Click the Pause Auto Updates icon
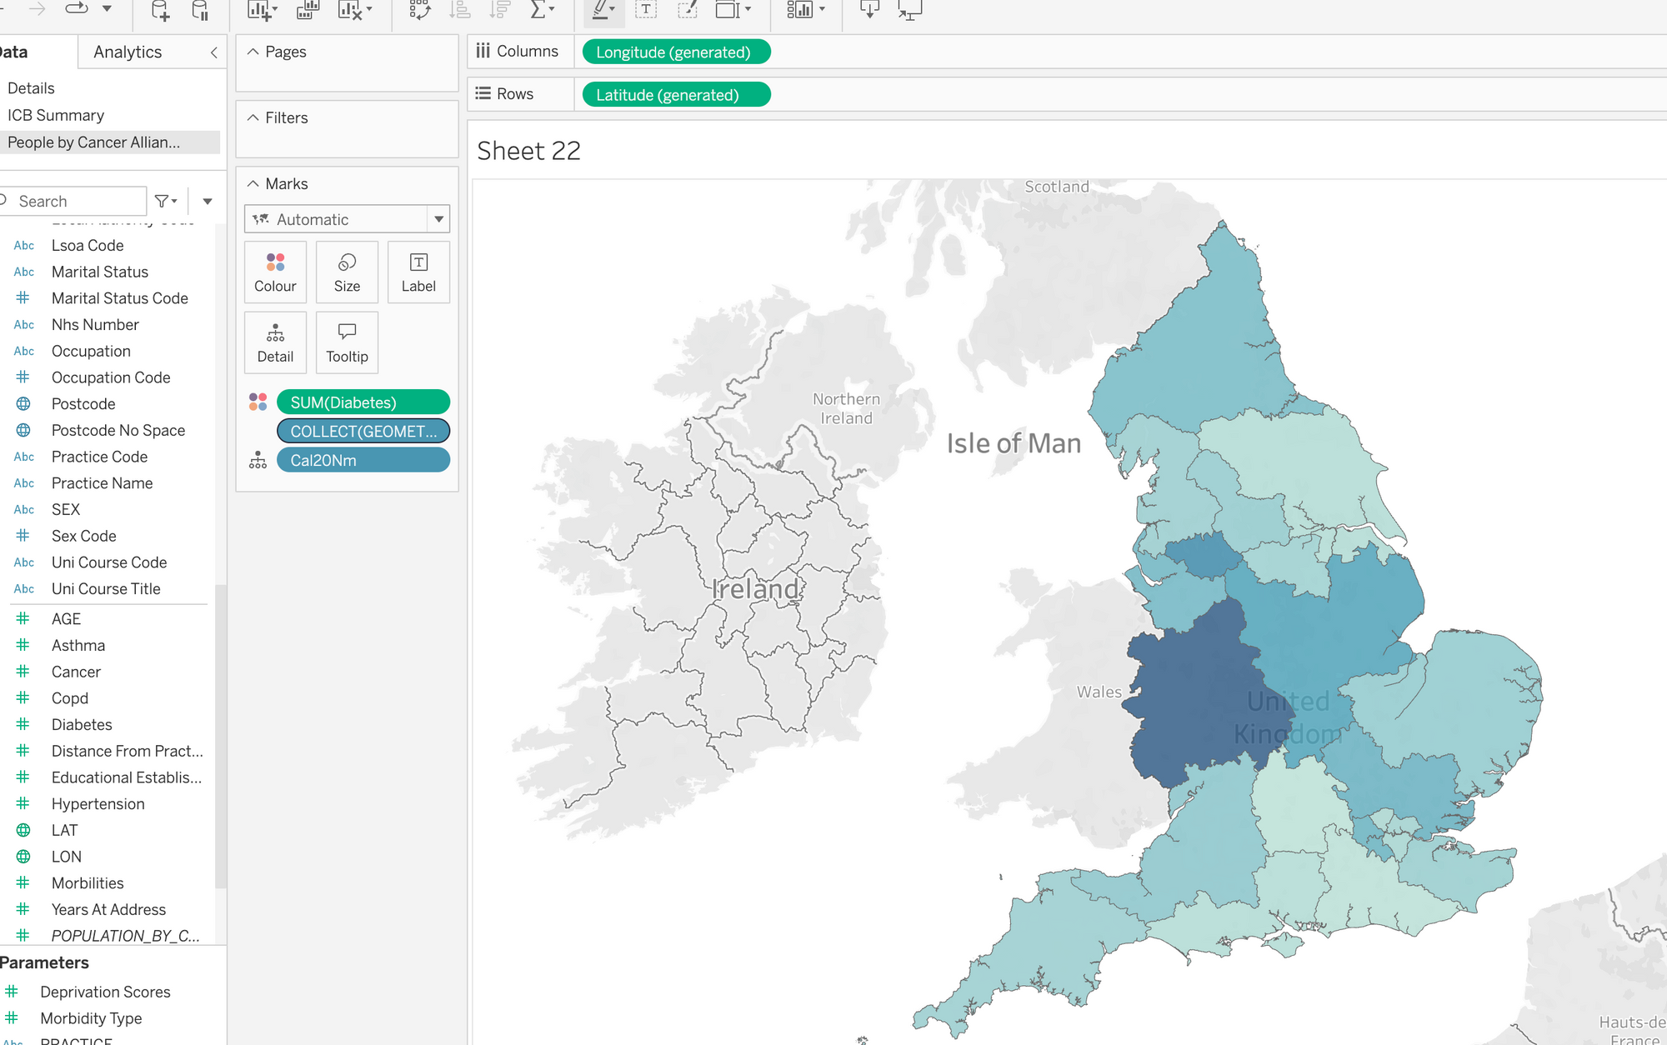1667x1045 pixels. tap(200, 10)
